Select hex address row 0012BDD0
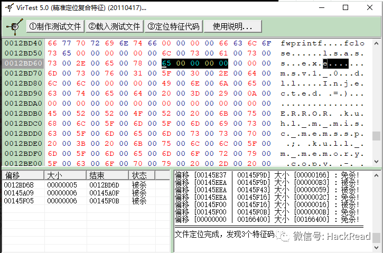 coord(23,133)
